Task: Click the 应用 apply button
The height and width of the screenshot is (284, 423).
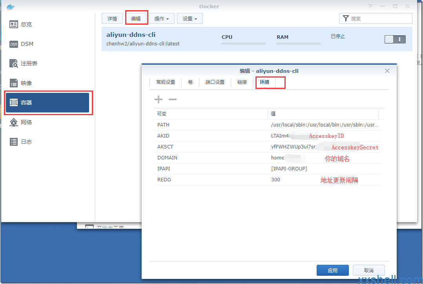Action: tap(333, 270)
